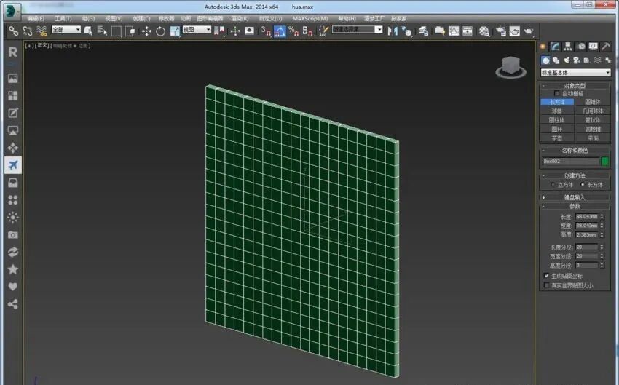Click the '几何球体' geosphere button
Image resolution: width=619 pixels, height=385 pixels.
(x=593, y=111)
